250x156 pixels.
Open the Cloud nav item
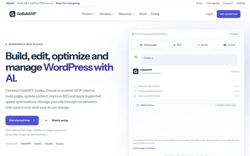[143, 14]
